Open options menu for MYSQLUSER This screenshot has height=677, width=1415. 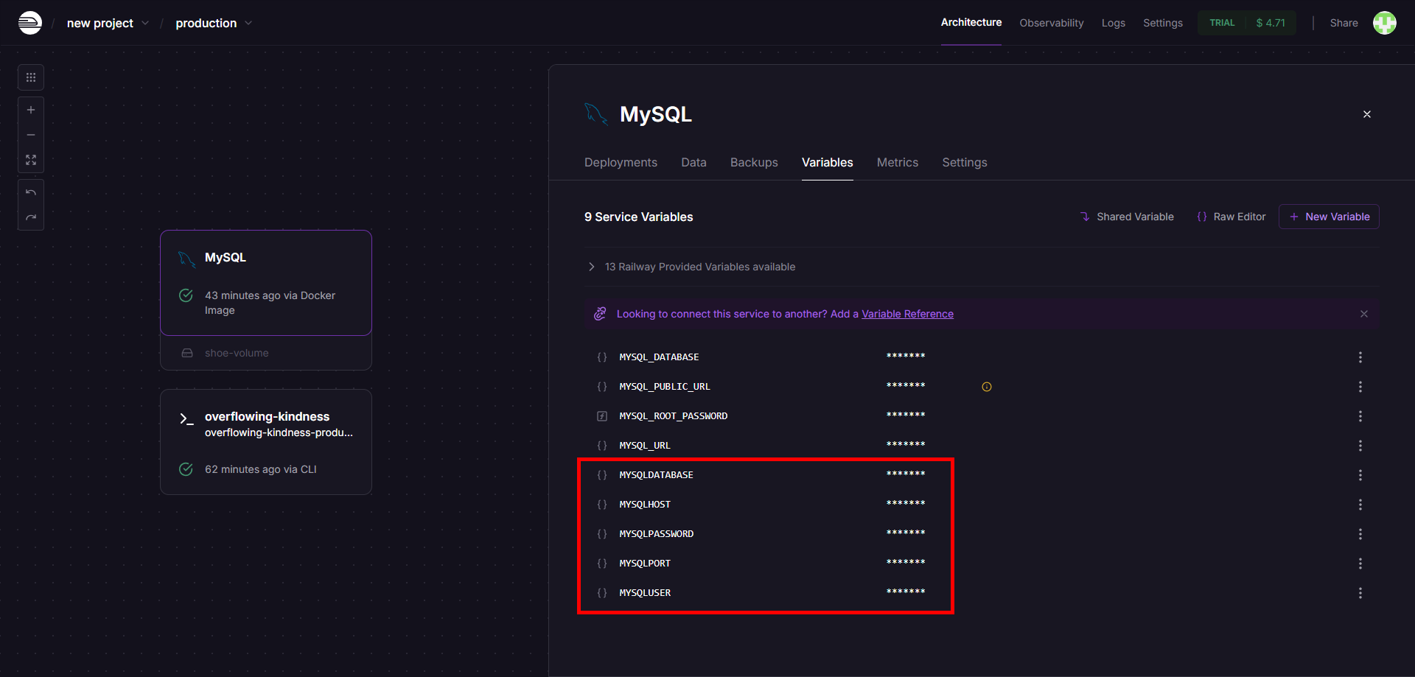pyautogui.click(x=1360, y=593)
